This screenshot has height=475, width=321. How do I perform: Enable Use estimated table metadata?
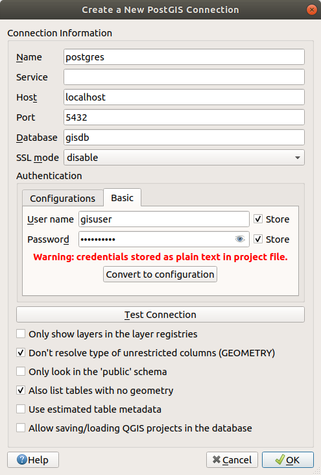point(21,409)
